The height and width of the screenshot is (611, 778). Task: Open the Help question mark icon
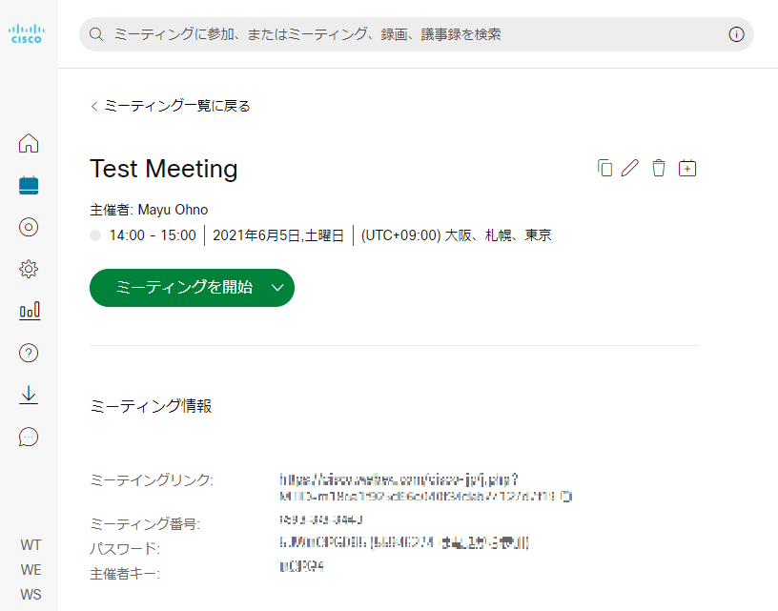point(29,353)
